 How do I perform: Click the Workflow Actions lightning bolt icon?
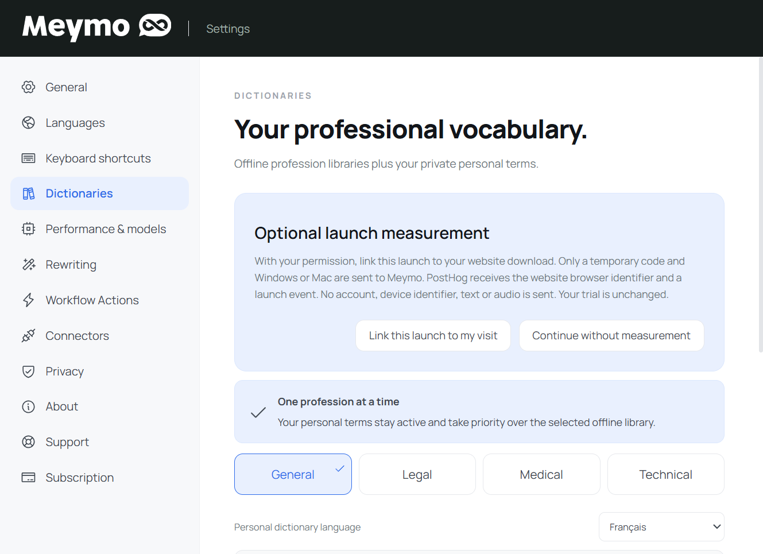click(28, 300)
